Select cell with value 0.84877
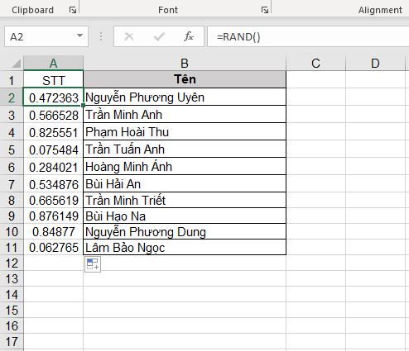 coord(54,231)
